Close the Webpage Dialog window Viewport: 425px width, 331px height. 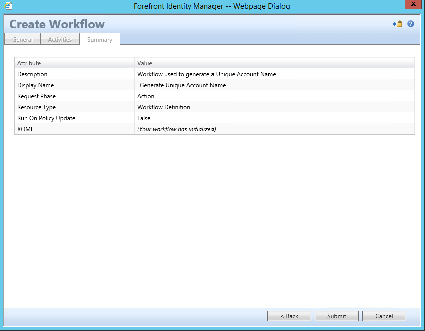pyautogui.click(x=413, y=4)
